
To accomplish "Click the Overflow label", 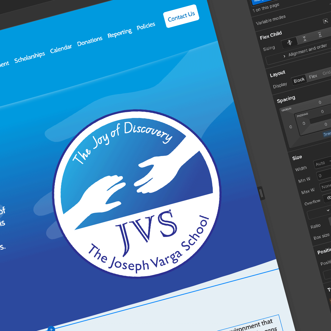I will point(312,203).
